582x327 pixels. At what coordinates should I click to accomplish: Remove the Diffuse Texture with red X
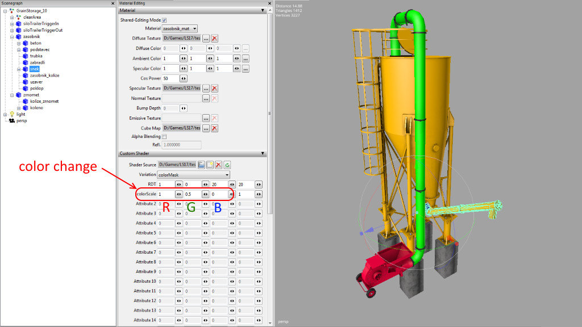tap(214, 39)
